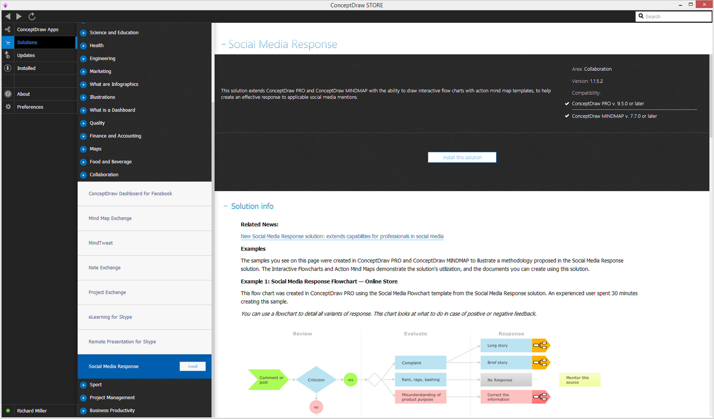The width and height of the screenshot is (714, 419).
Task: Click the ConceptDraw Apps sidebar icon
Action: click(x=8, y=29)
